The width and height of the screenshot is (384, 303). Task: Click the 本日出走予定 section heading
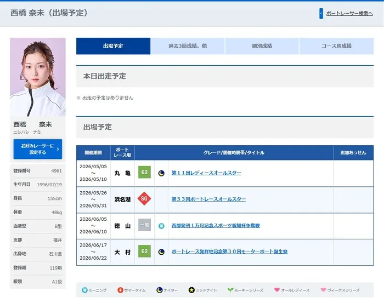click(105, 76)
